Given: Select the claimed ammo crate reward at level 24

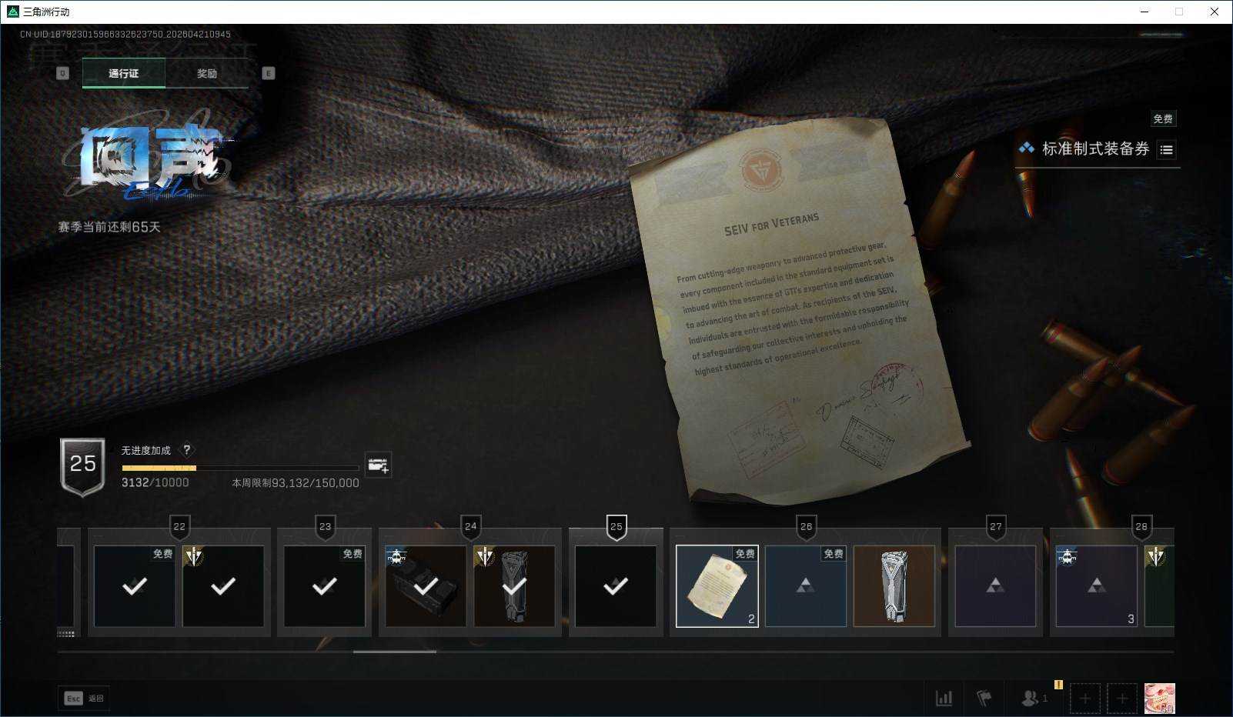Looking at the screenshot, I should coord(426,586).
